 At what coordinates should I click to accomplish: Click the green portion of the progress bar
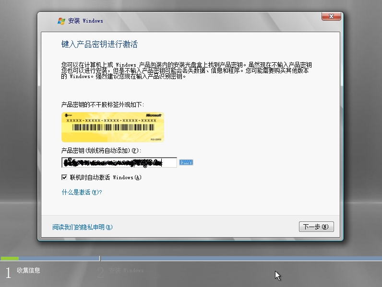tap(10, 258)
